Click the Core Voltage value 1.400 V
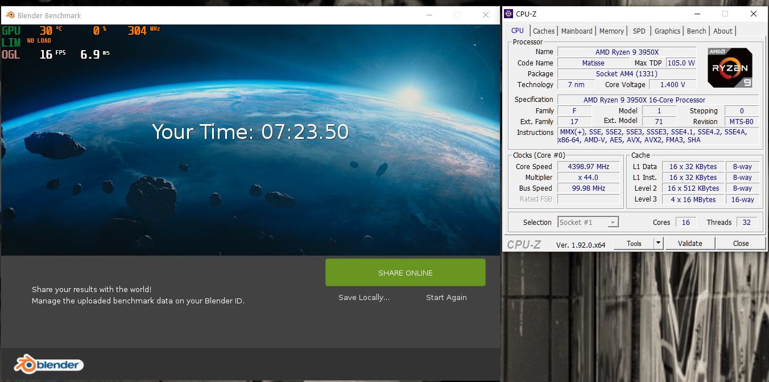The height and width of the screenshot is (382, 769). 672,84
